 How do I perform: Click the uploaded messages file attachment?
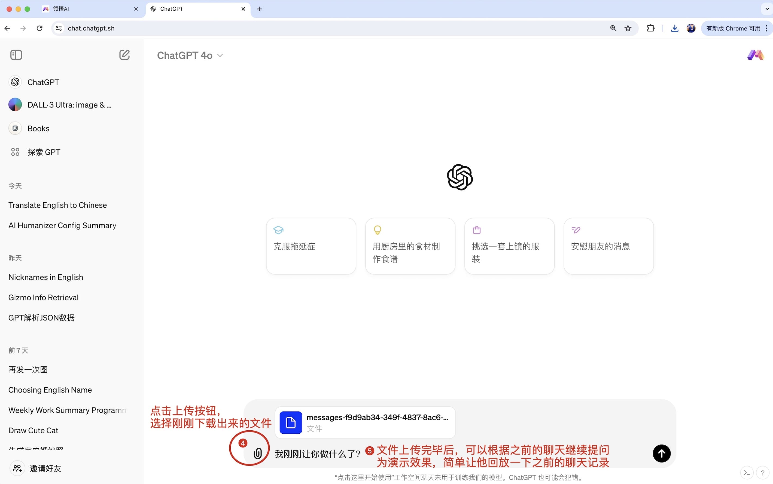tap(365, 422)
